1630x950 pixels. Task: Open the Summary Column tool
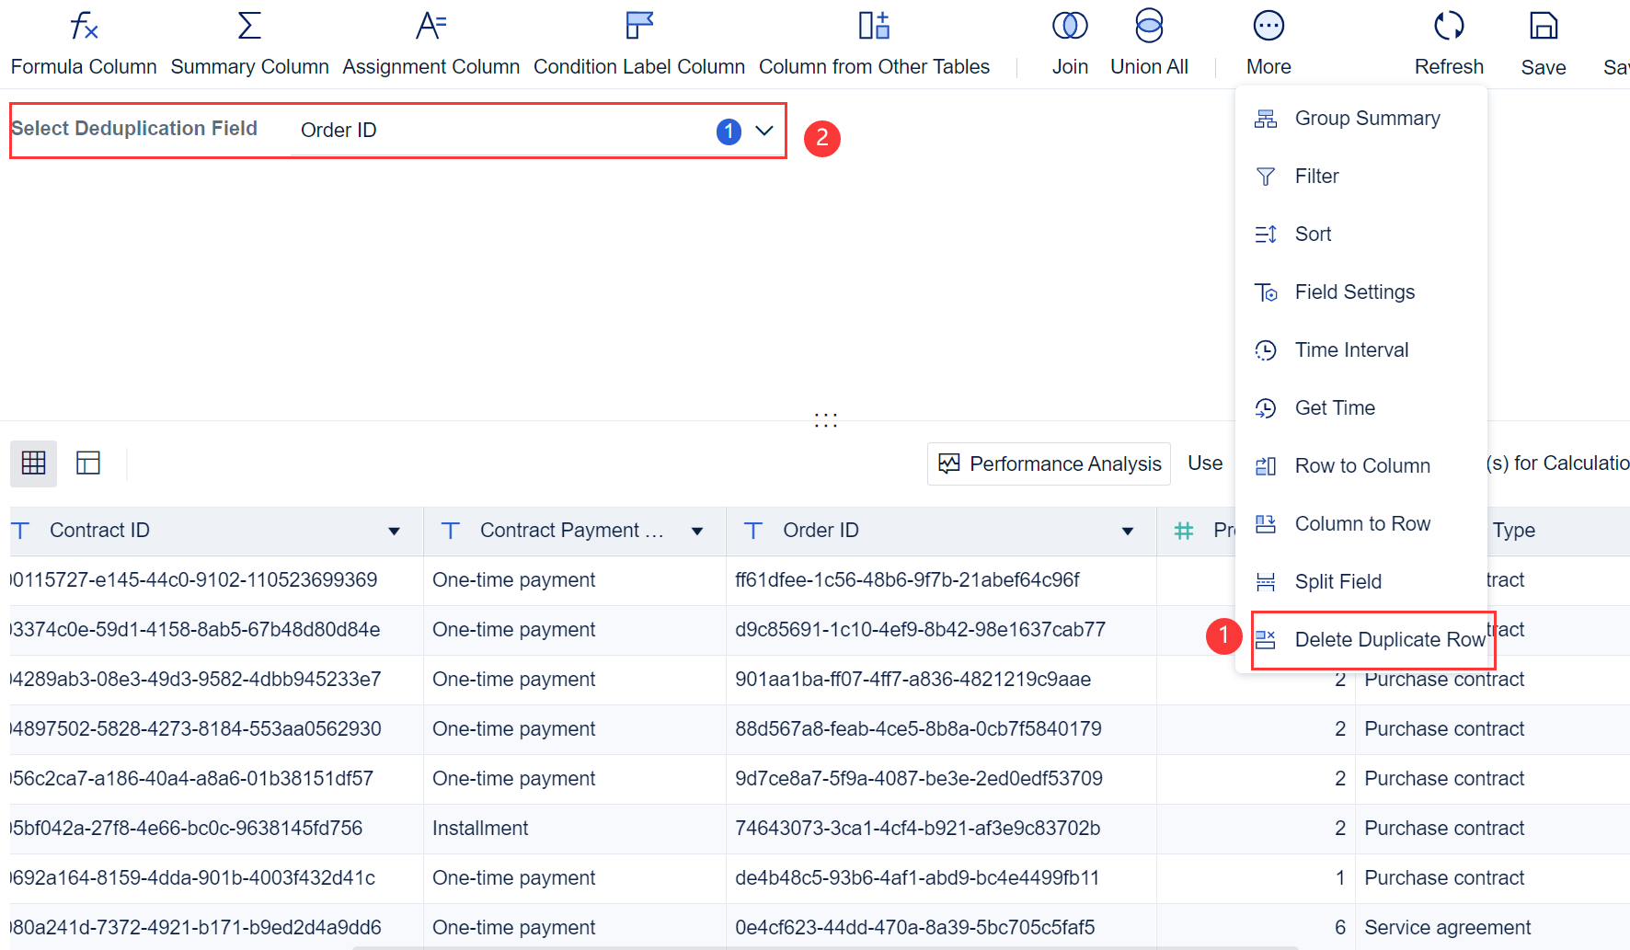249,41
